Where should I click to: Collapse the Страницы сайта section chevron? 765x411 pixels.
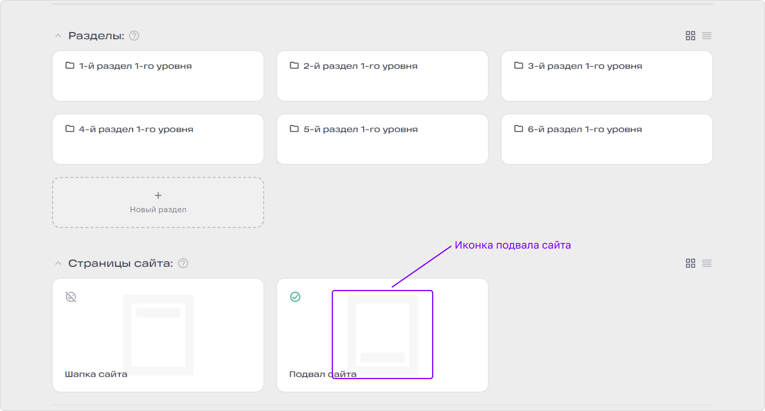point(58,263)
